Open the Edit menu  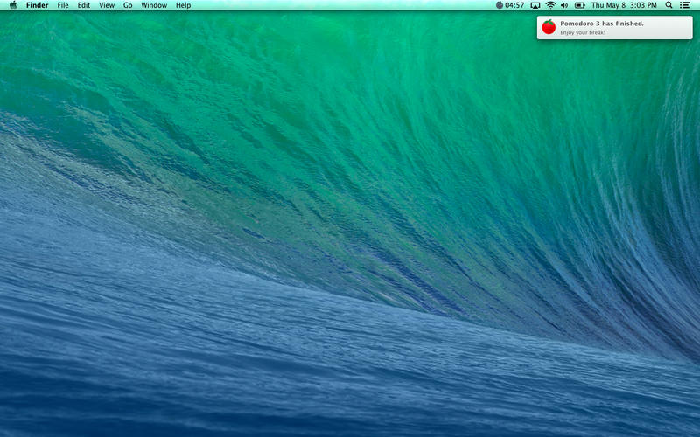click(x=83, y=5)
